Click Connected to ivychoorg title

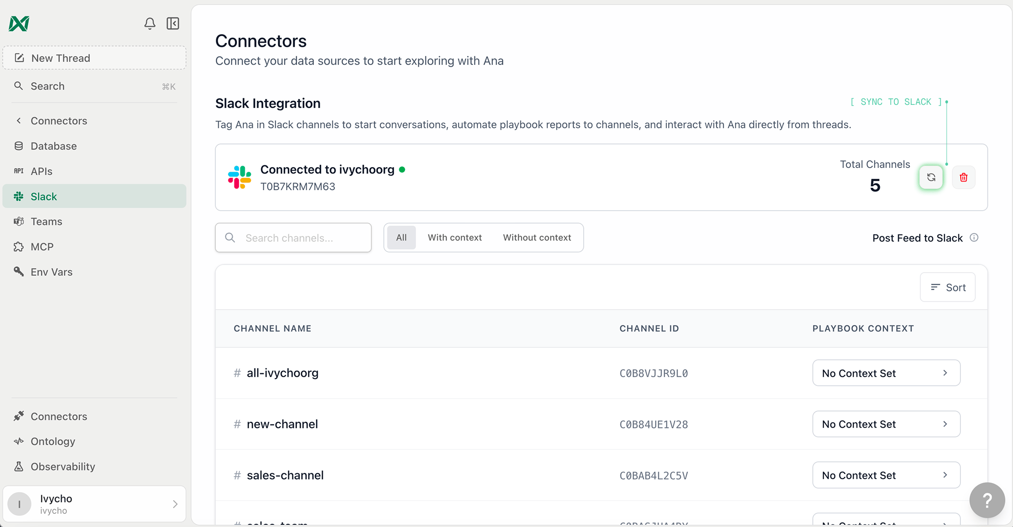(327, 169)
